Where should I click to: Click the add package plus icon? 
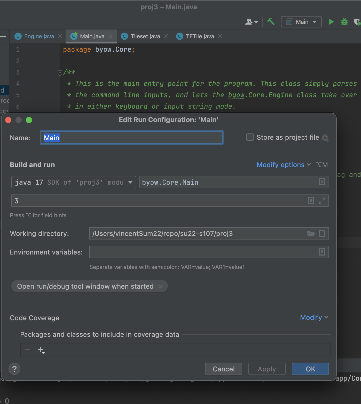coord(41,350)
